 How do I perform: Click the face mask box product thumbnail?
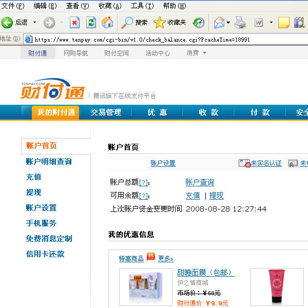click(x=146, y=287)
